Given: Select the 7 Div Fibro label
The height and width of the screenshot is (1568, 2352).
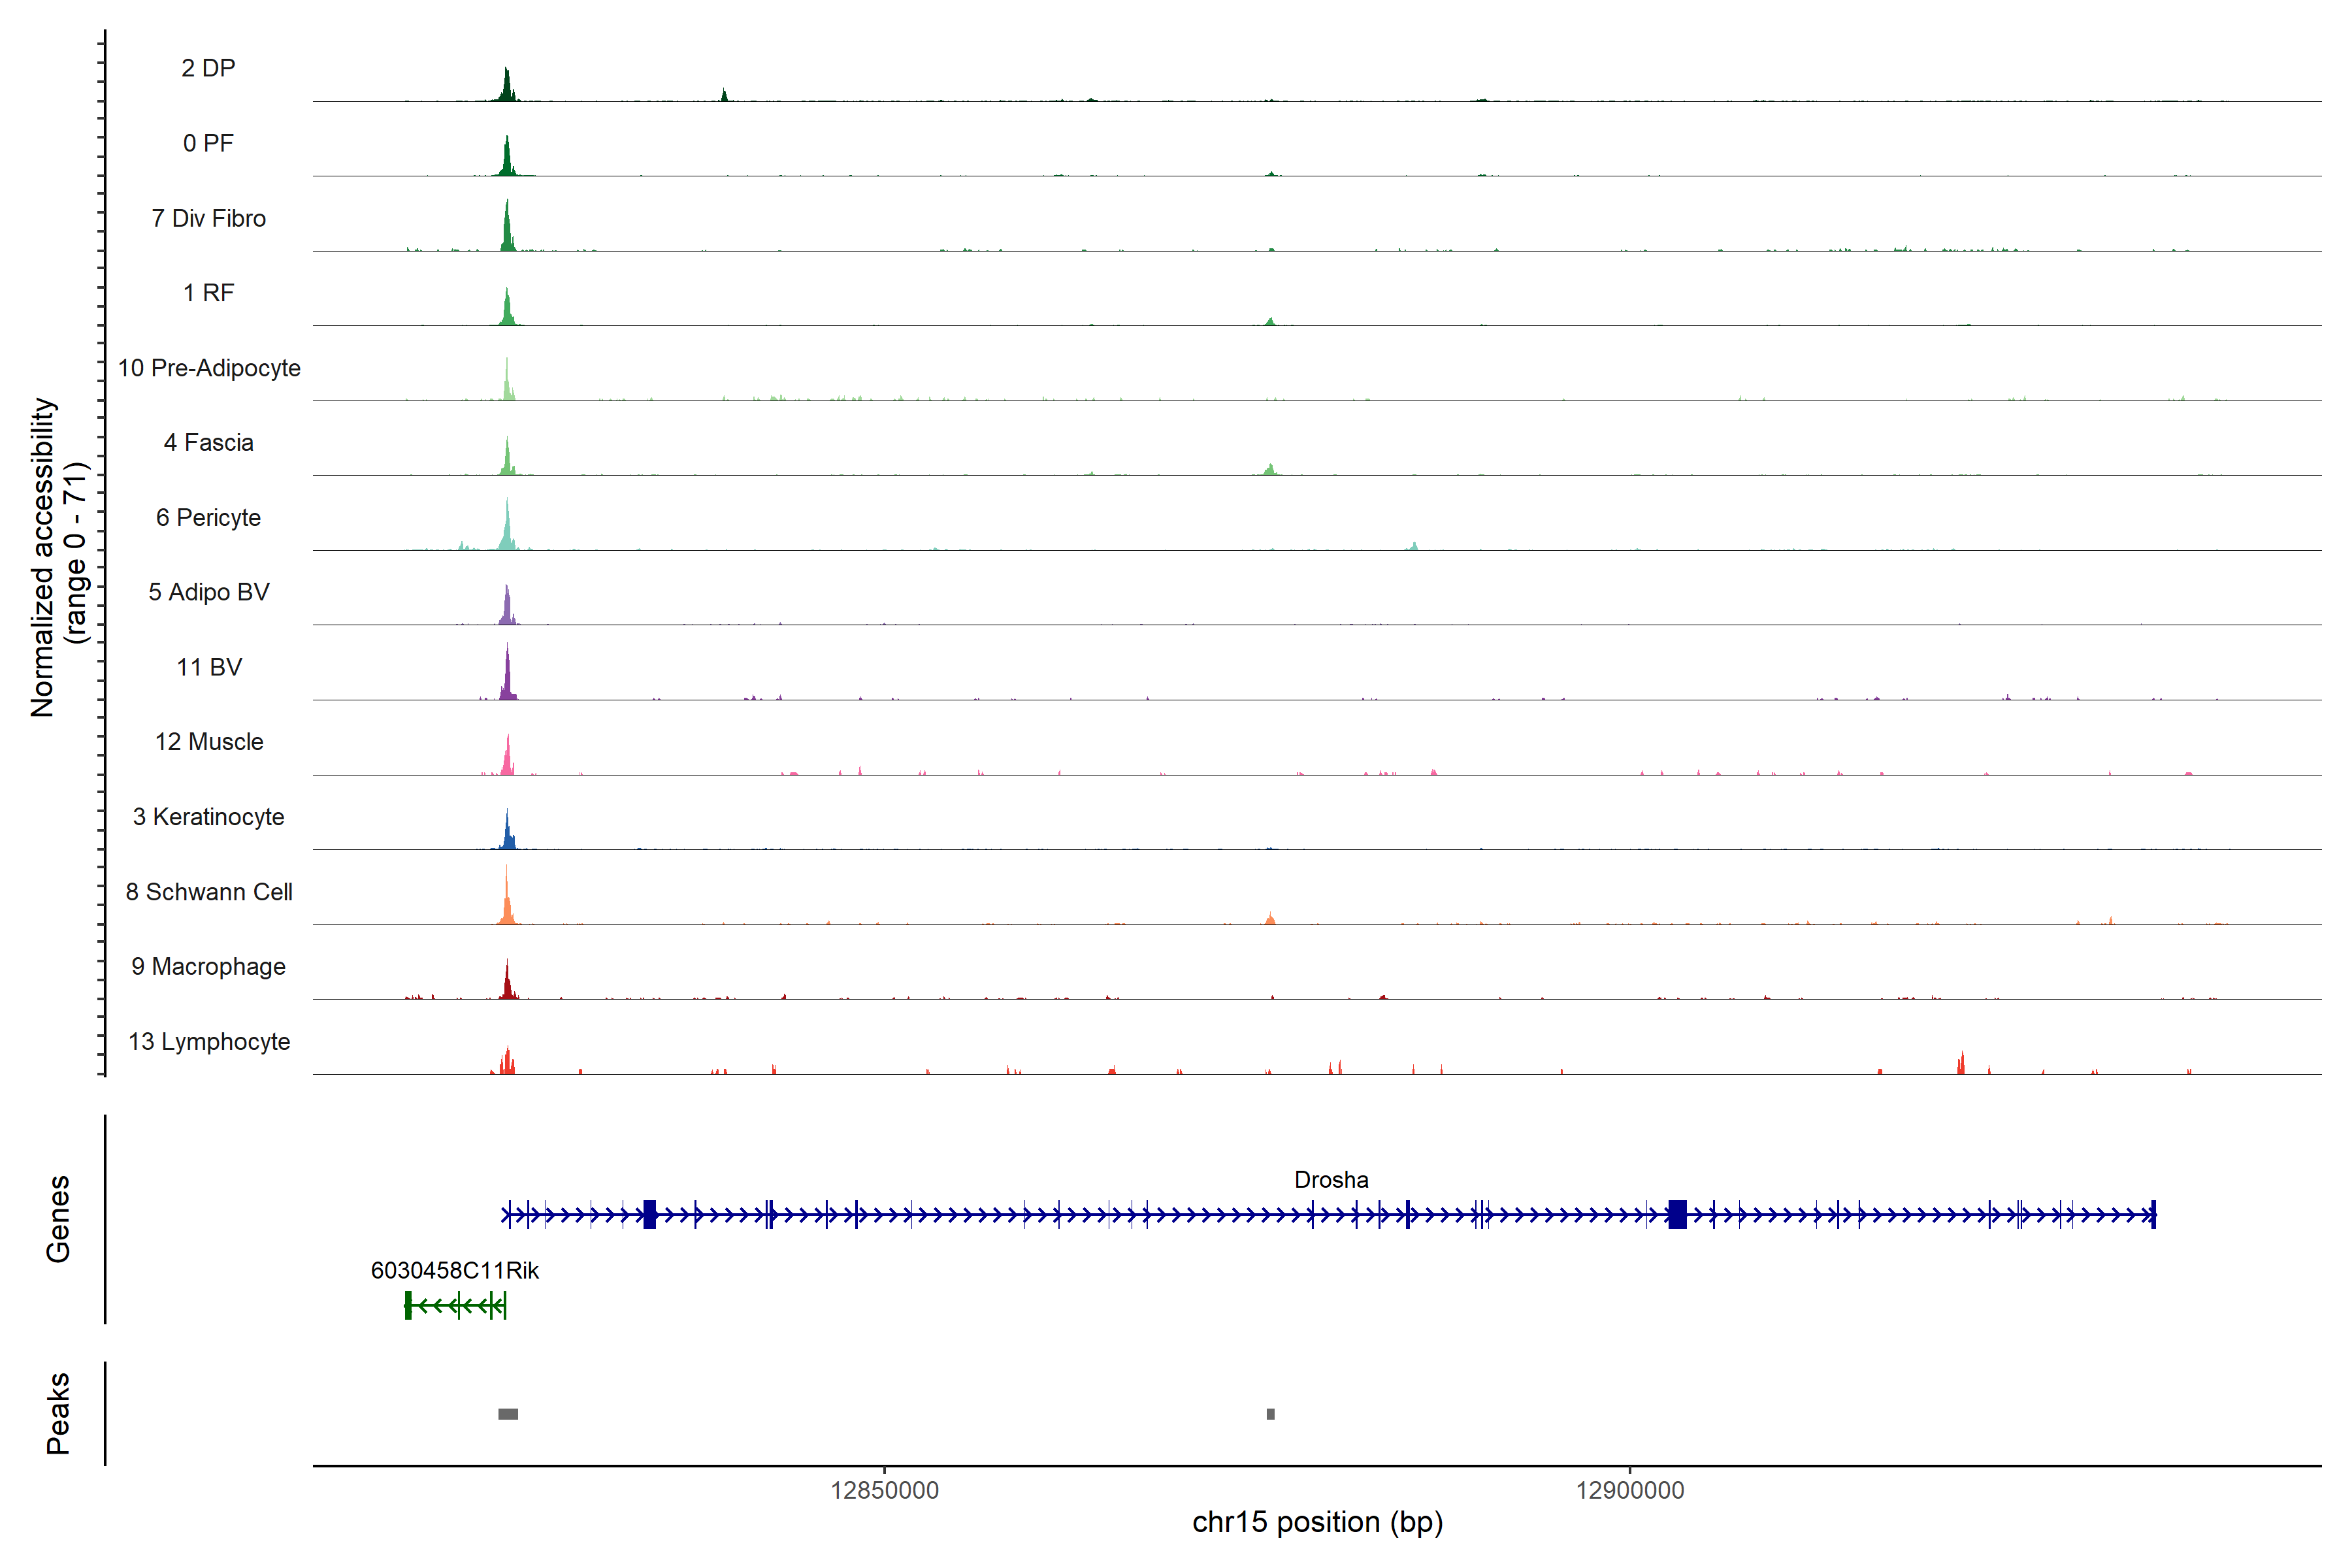Looking at the screenshot, I should [208, 218].
